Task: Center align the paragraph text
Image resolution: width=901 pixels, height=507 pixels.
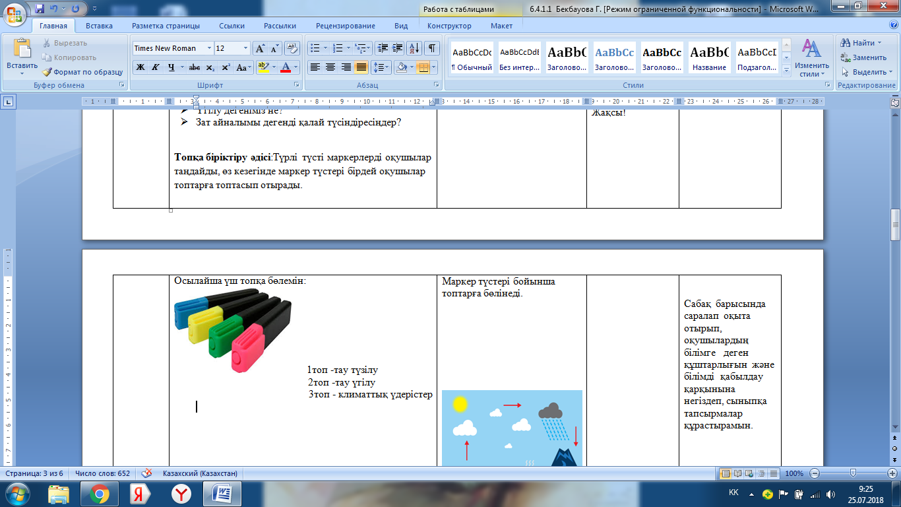Action: coord(330,67)
